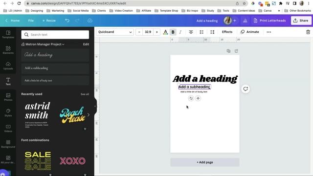Open the Templates sidebar panel
This screenshot has width=313, height=176.
(8, 35)
